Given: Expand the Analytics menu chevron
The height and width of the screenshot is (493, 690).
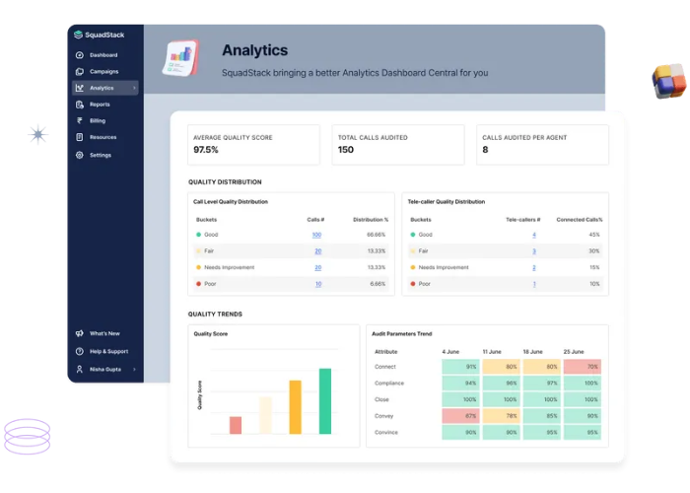Looking at the screenshot, I should click(134, 88).
